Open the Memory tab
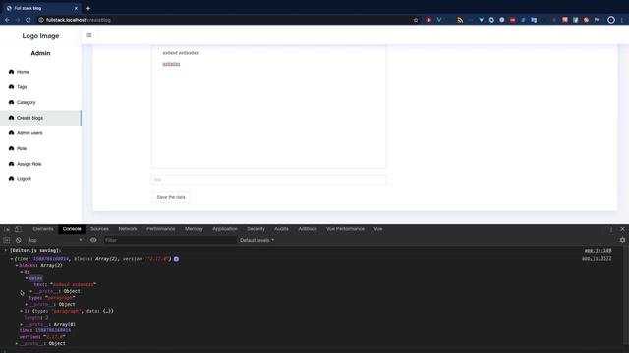The height and width of the screenshot is (353, 629). point(194,229)
